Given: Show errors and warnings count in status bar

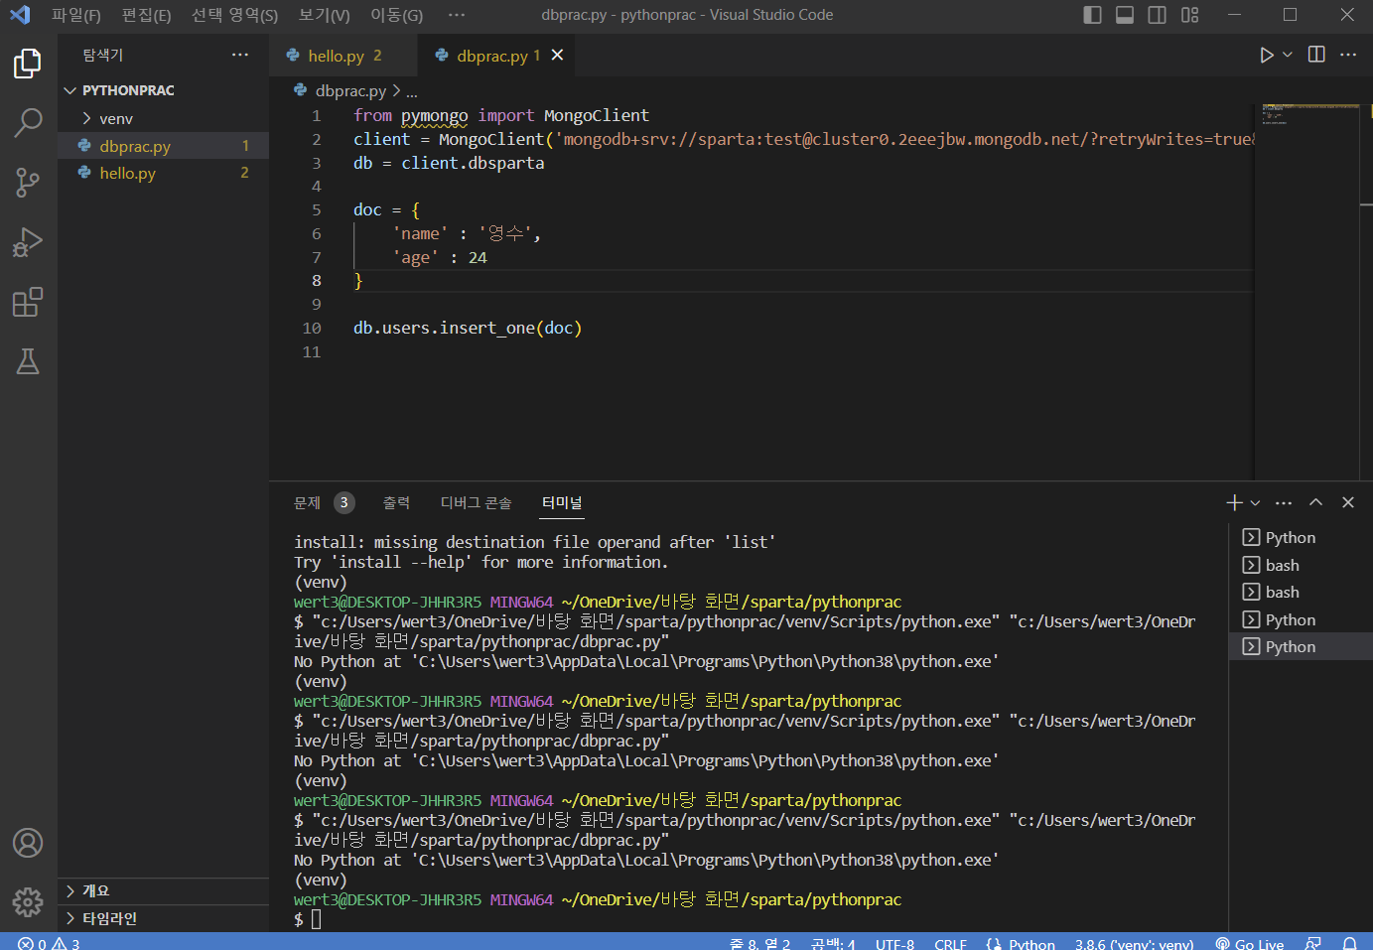Looking at the screenshot, I should [49, 944].
